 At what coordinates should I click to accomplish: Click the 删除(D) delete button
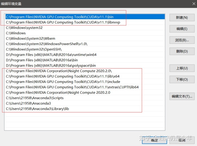[182, 51]
